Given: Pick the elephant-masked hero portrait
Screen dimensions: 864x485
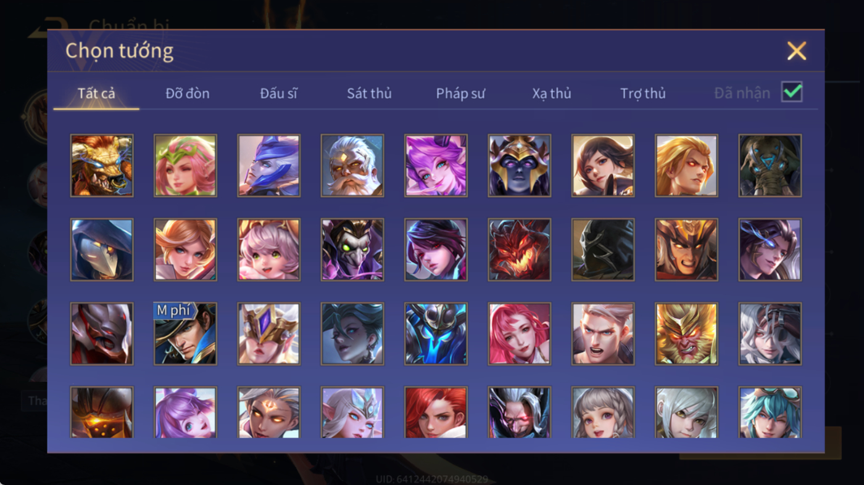Looking at the screenshot, I should 770,166.
